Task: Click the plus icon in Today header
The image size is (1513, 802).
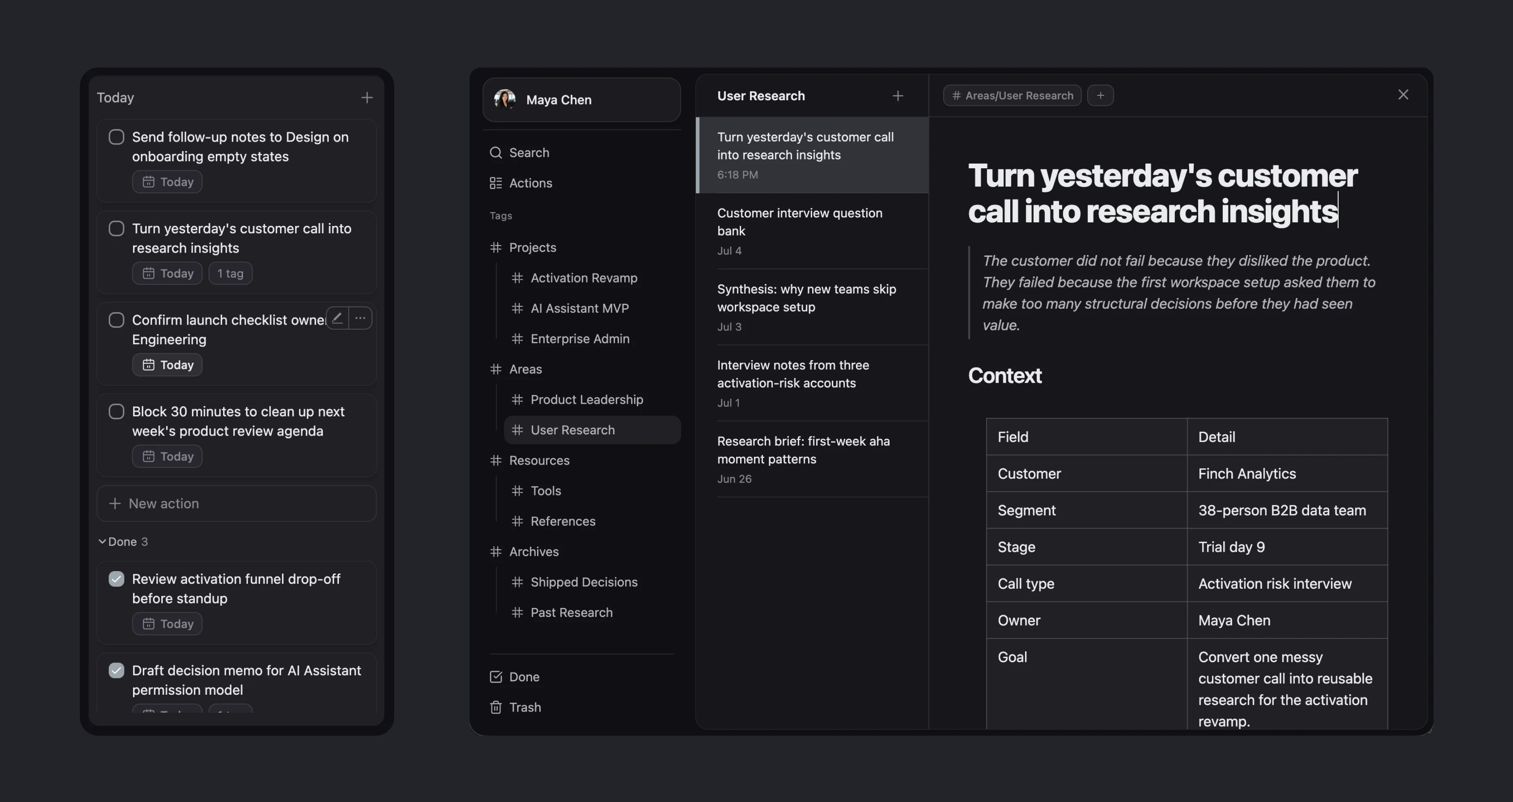Action: pyautogui.click(x=367, y=97)
